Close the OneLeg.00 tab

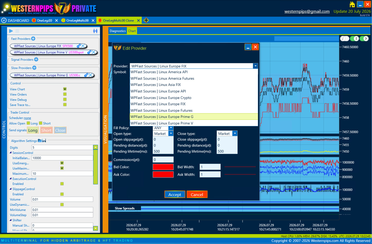point(56,21)
